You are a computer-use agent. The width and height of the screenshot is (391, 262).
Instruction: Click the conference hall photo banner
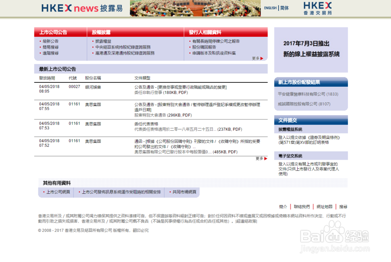195,8
